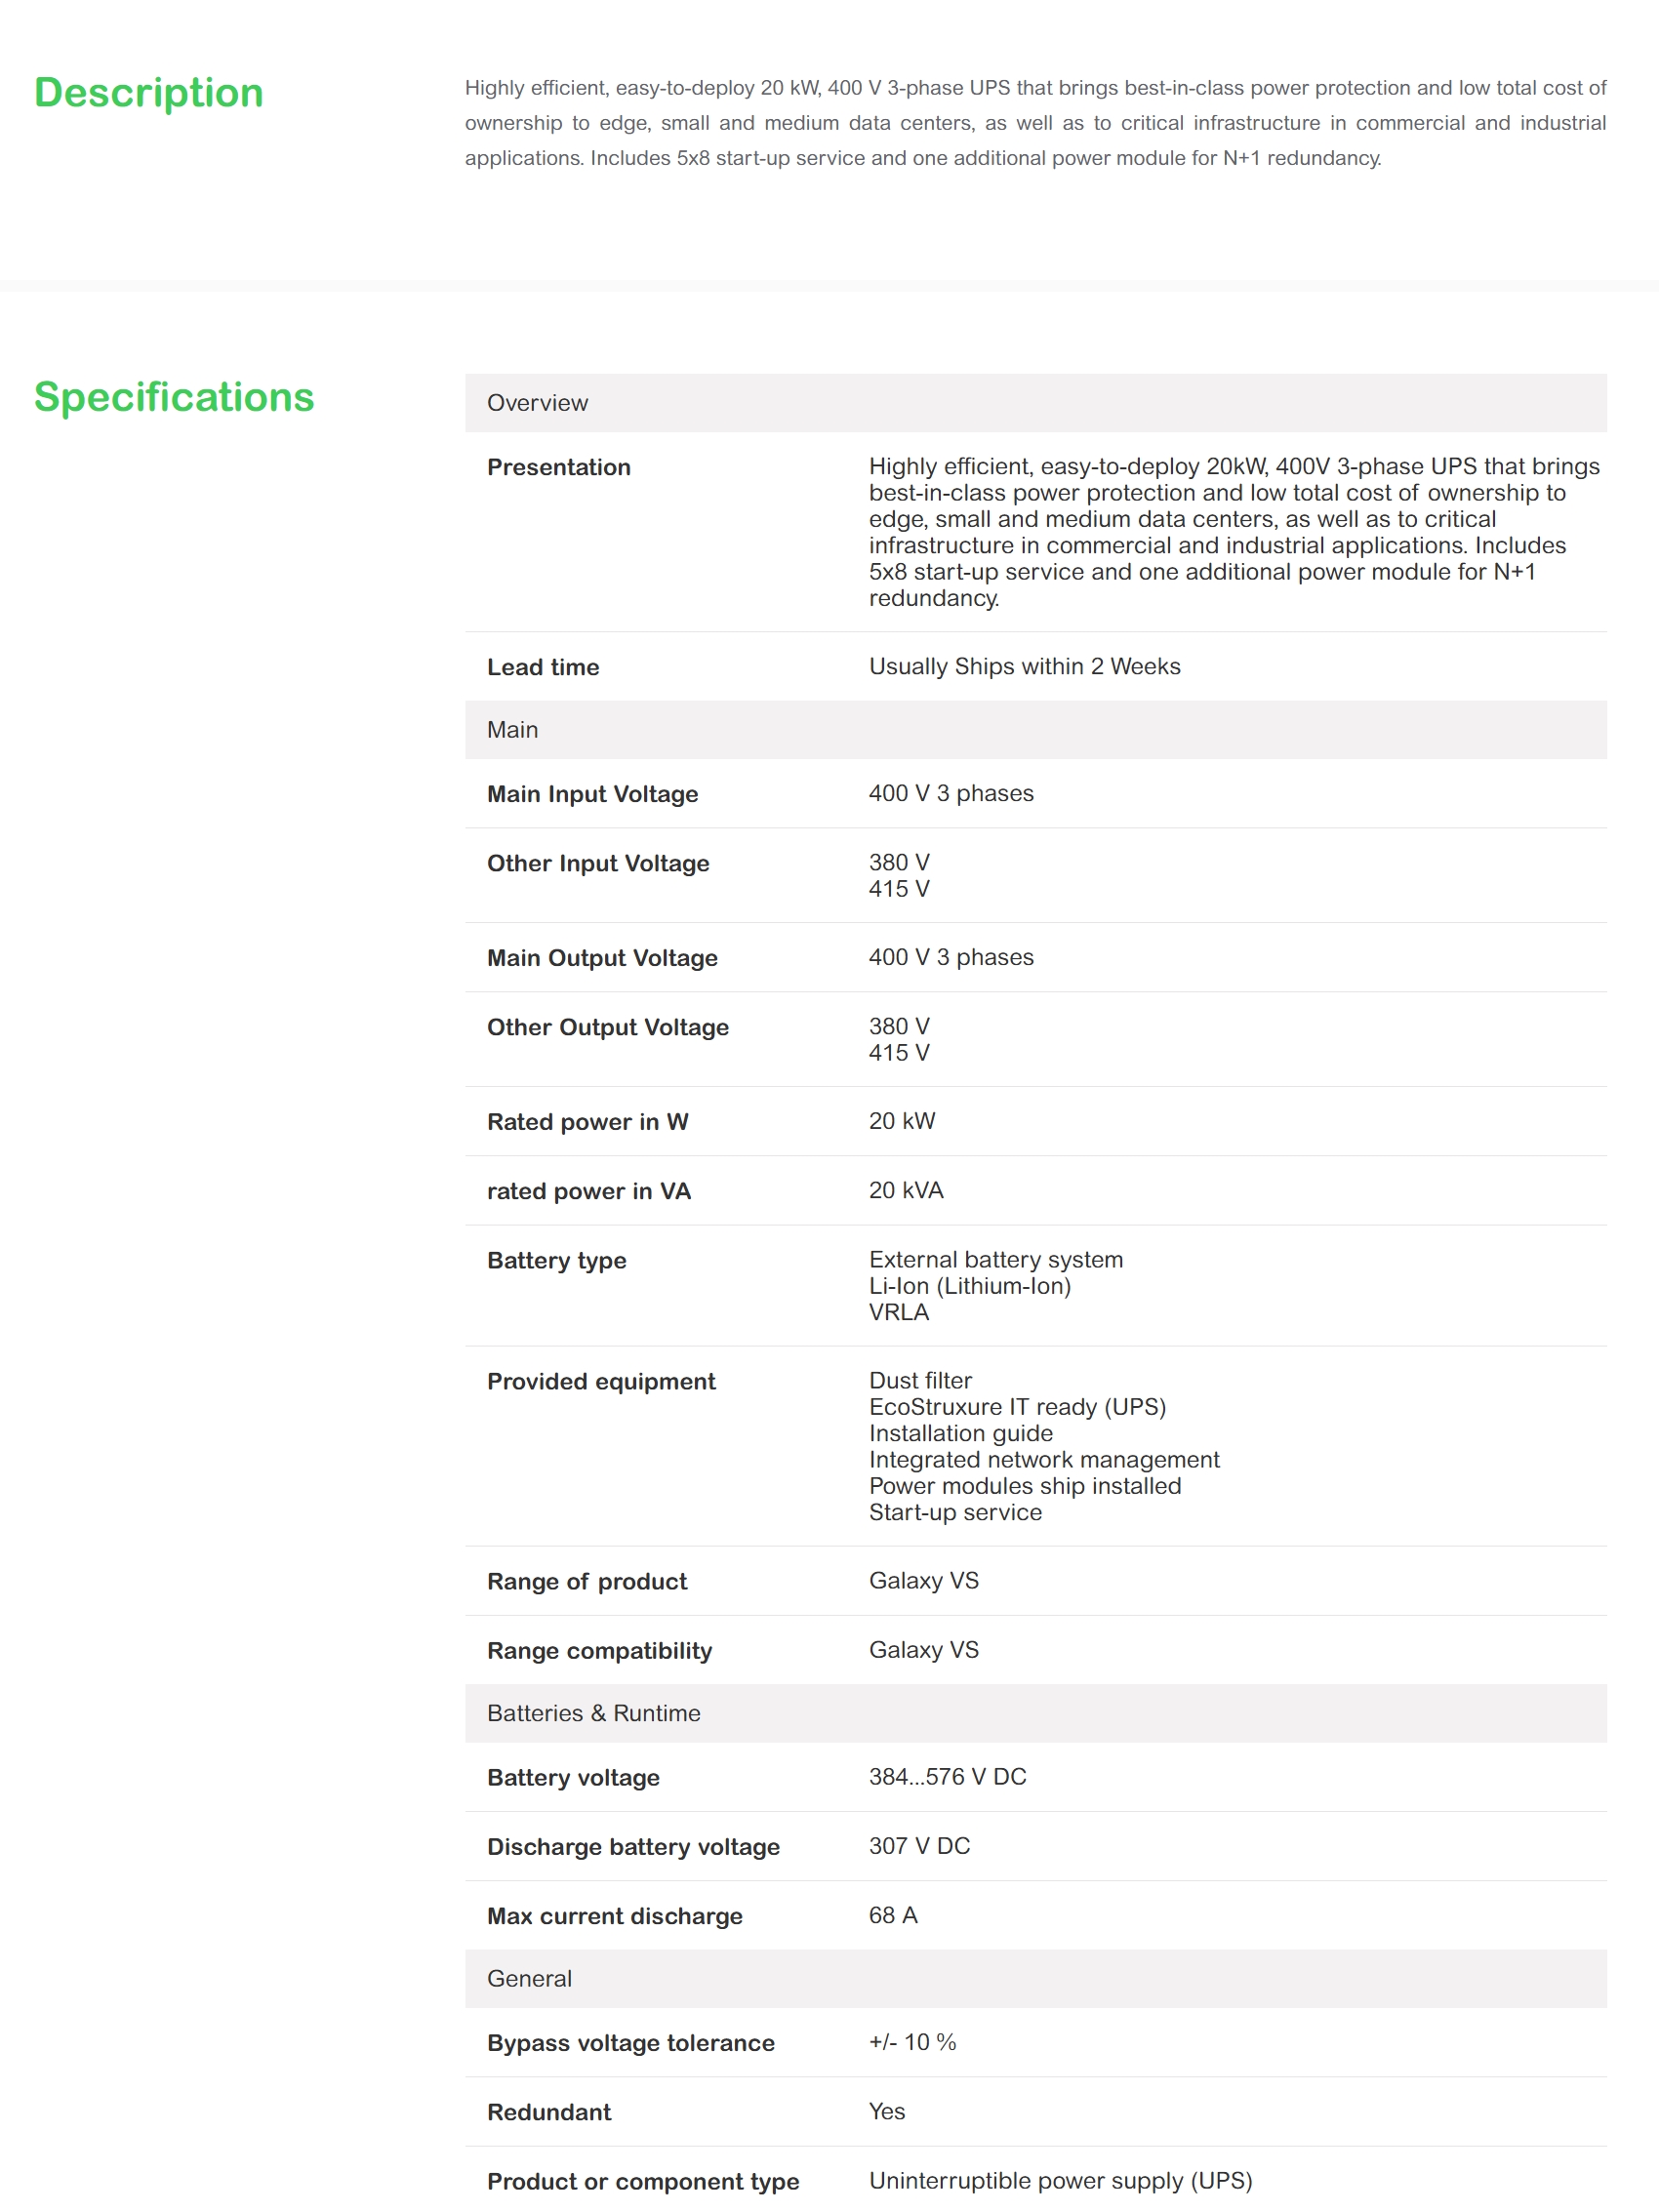Click the Specifications heading
Image resolution: width=1659 pixels, height=2212 pixels.
tap(174, 397)
